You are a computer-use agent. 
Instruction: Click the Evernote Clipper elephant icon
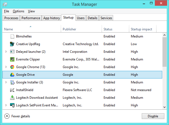pos(12,59)
